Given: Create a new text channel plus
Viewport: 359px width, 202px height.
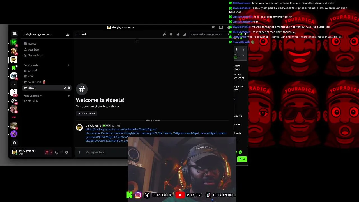Looking at the screenshot, I should pos(68,65).
